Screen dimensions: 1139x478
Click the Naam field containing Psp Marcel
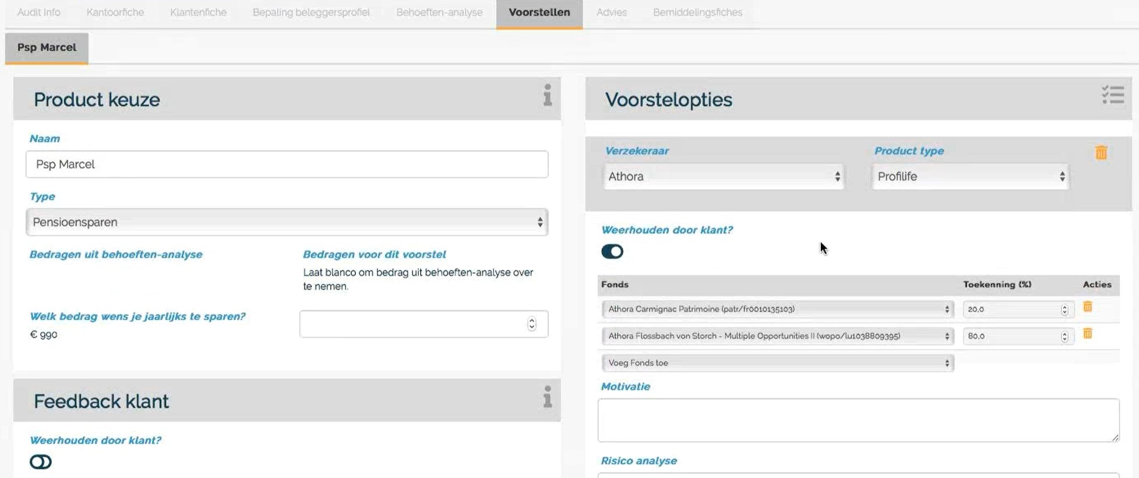[x=287, y=164]
